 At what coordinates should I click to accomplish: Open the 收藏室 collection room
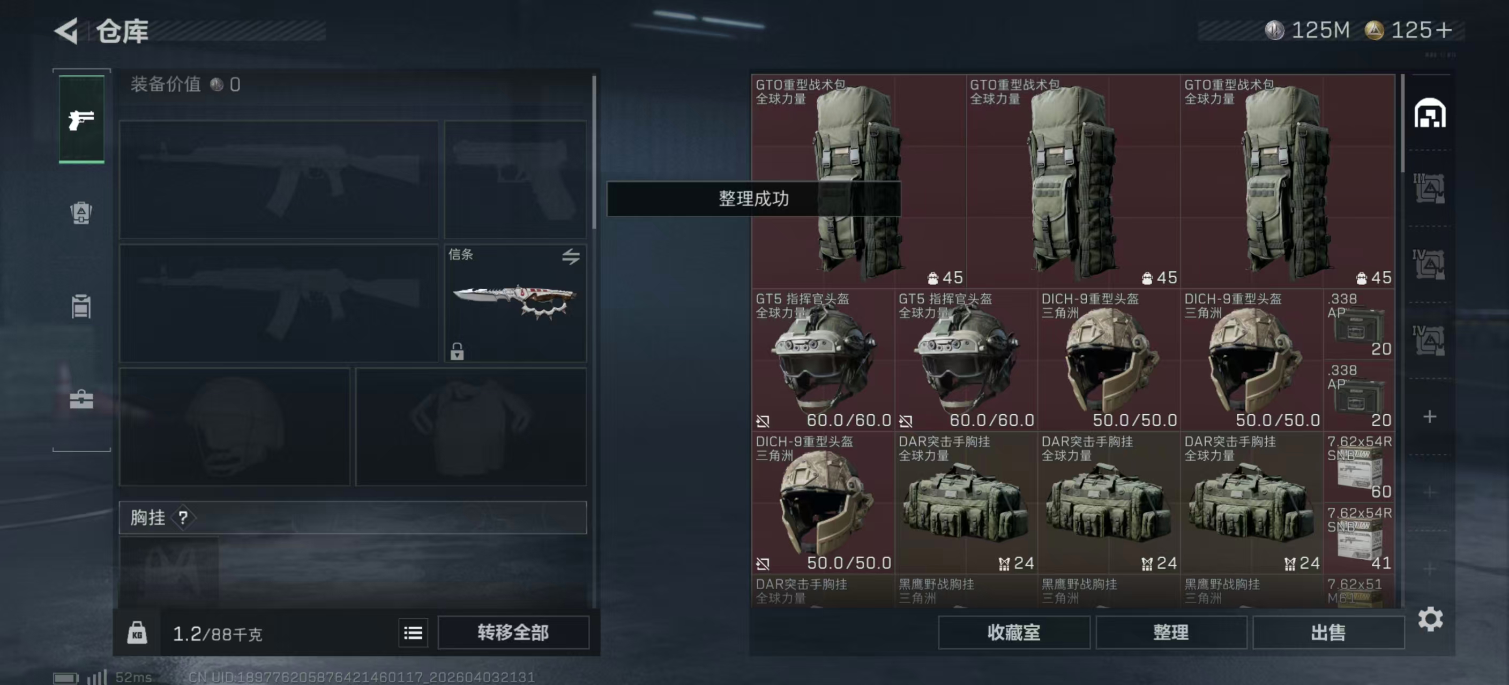click(x=1014, y=633)
